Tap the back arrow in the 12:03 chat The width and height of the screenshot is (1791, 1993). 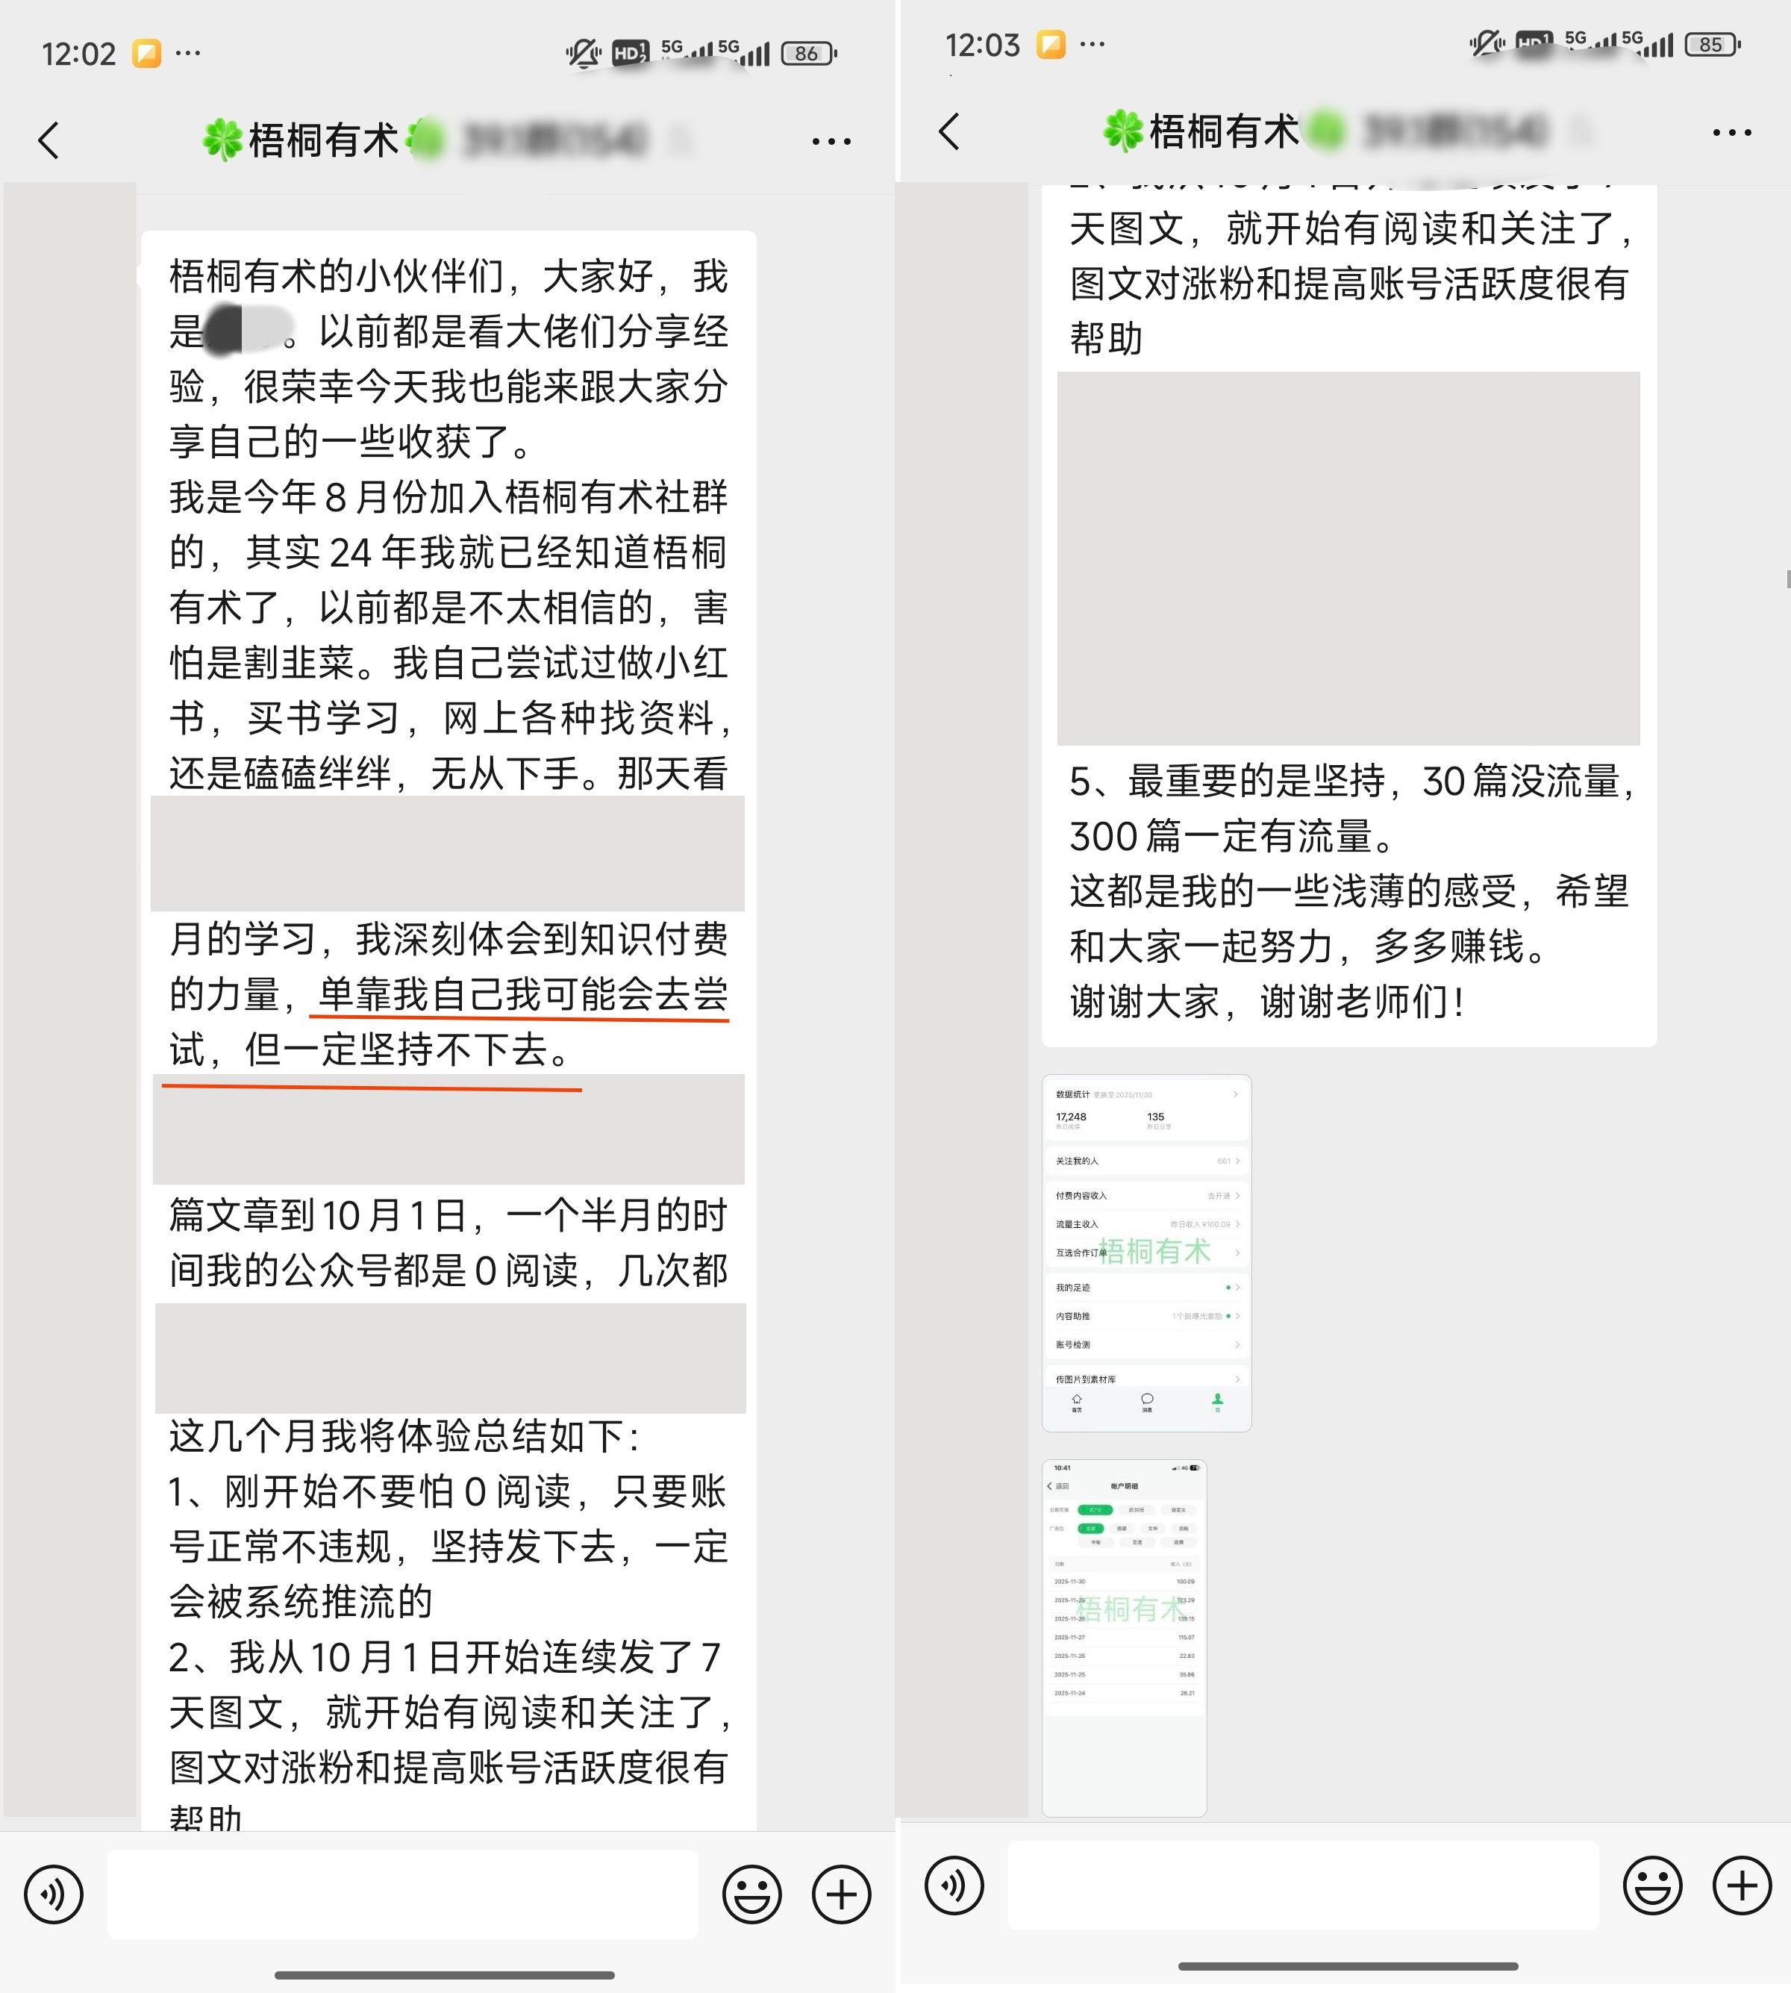tap(950, 131)
